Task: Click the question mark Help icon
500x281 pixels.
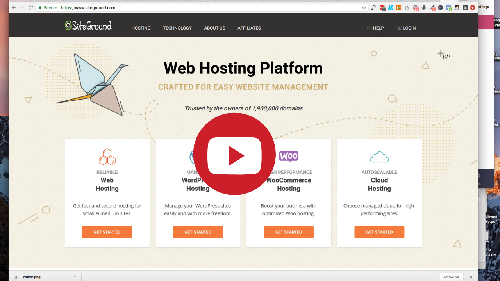Action: [x=369, y=28]
